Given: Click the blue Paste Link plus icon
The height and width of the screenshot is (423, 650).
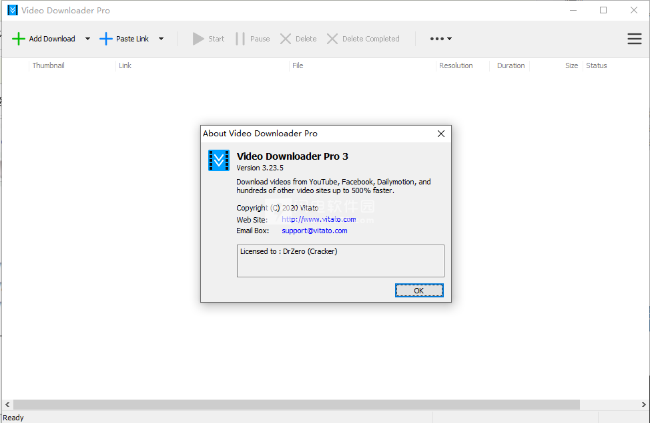Looking at the screenshot, I should click(105, 39).
